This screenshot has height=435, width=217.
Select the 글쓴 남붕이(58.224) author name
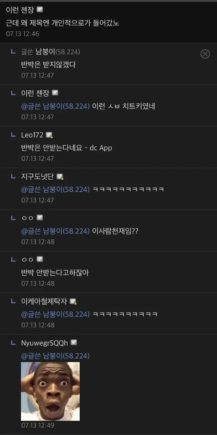51,52
